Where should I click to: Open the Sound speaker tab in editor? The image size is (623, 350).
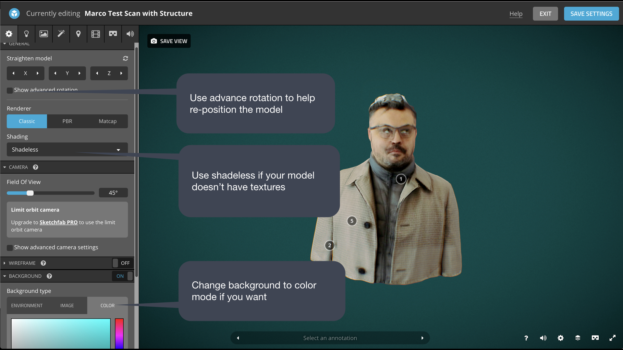click(130, 34)
